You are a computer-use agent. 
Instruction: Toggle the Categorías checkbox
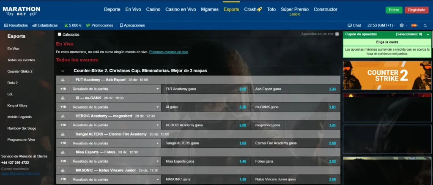click(x=60, y=35)
